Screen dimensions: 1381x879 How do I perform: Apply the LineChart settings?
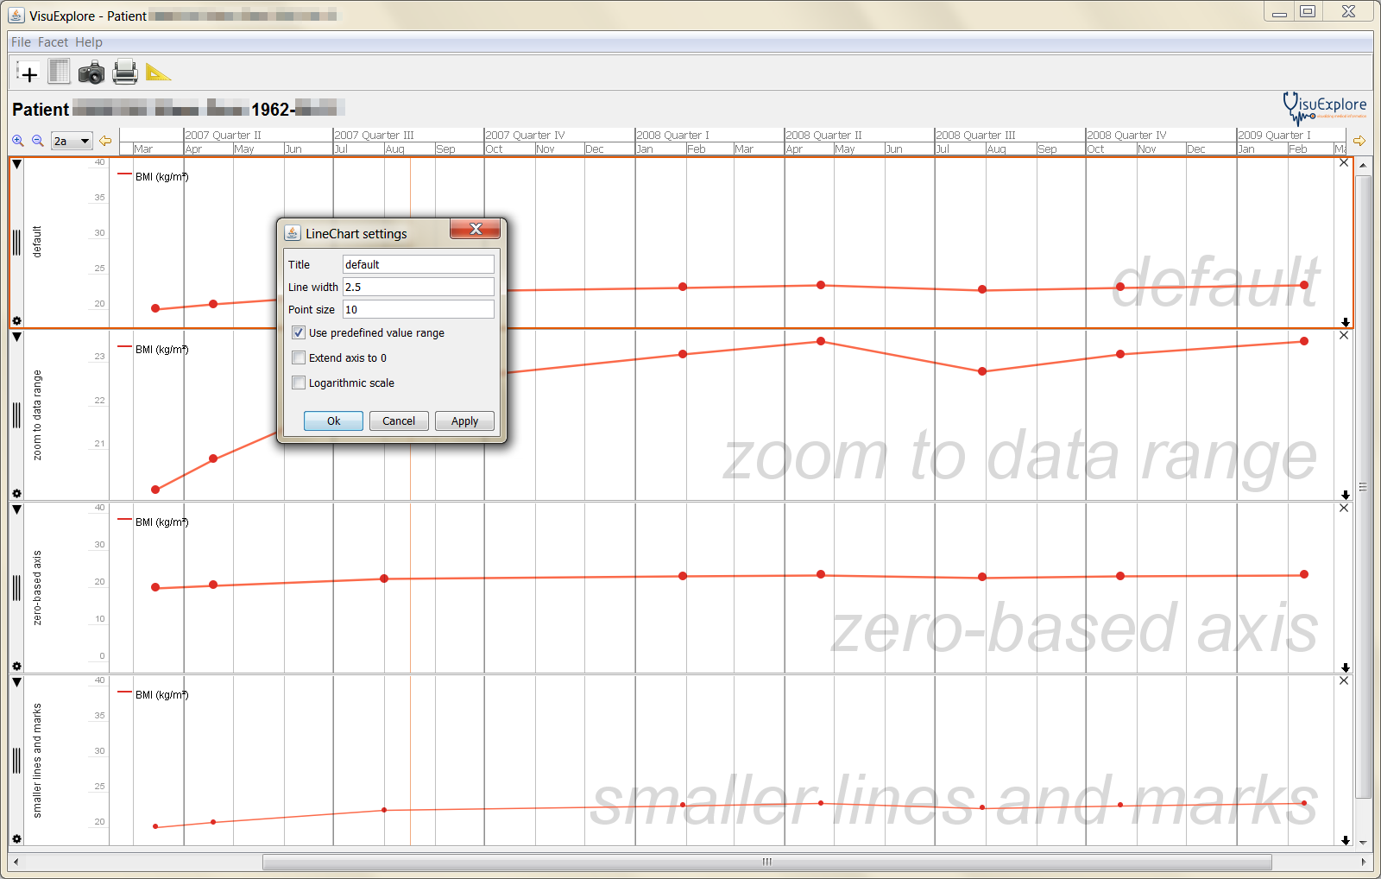click(x=464, y=421)
